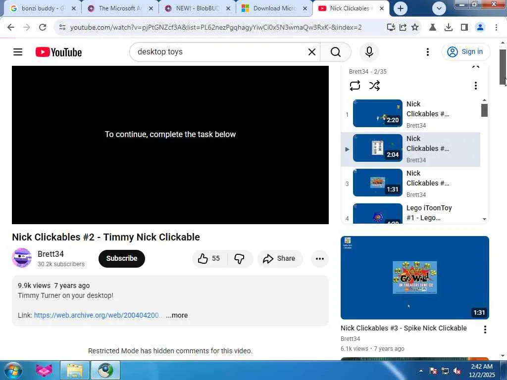Select playlist video 3 with 1:31 duration
This screenshot has height=380, width=507.
tap(410, 184)
